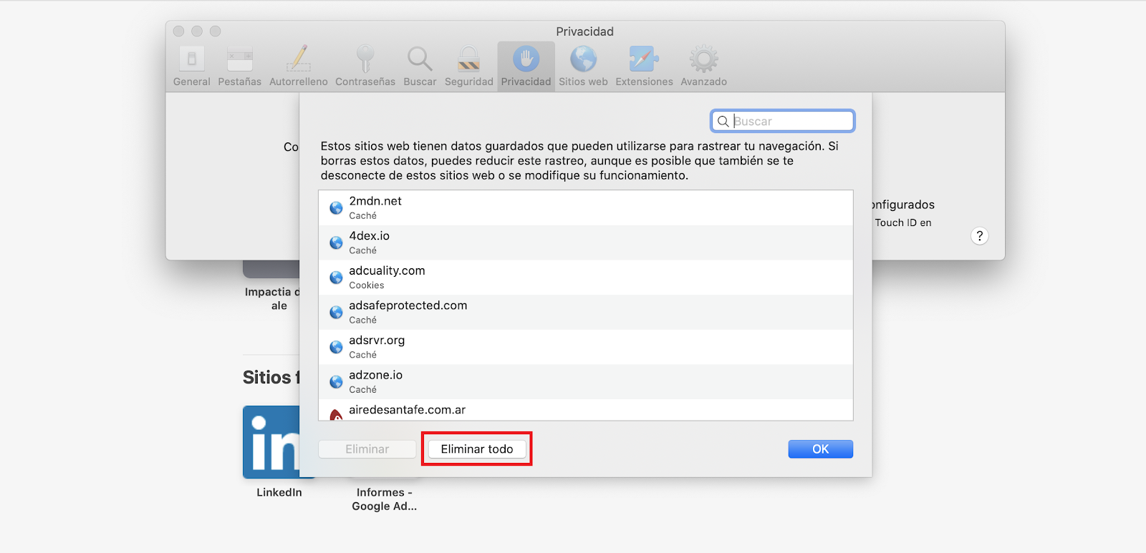Select the Contraseñas key icon

365,66
